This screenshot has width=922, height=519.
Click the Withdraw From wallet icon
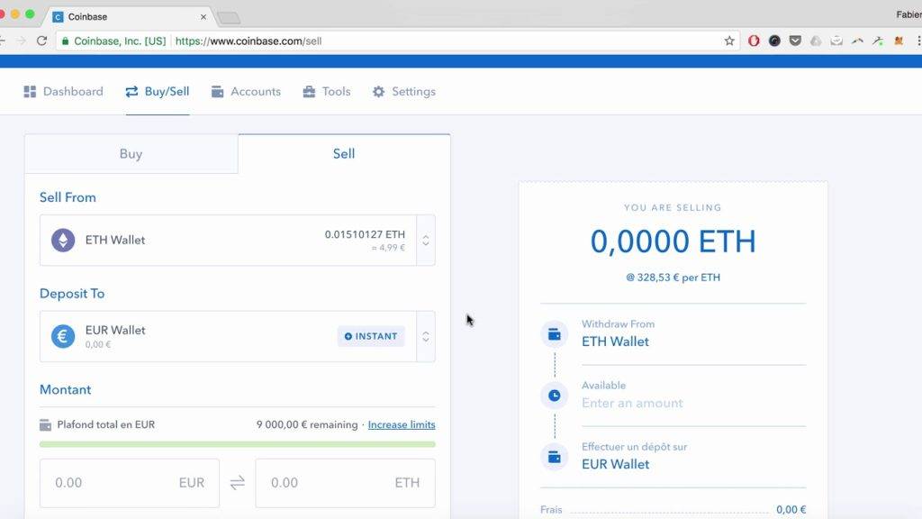(554, 334)
